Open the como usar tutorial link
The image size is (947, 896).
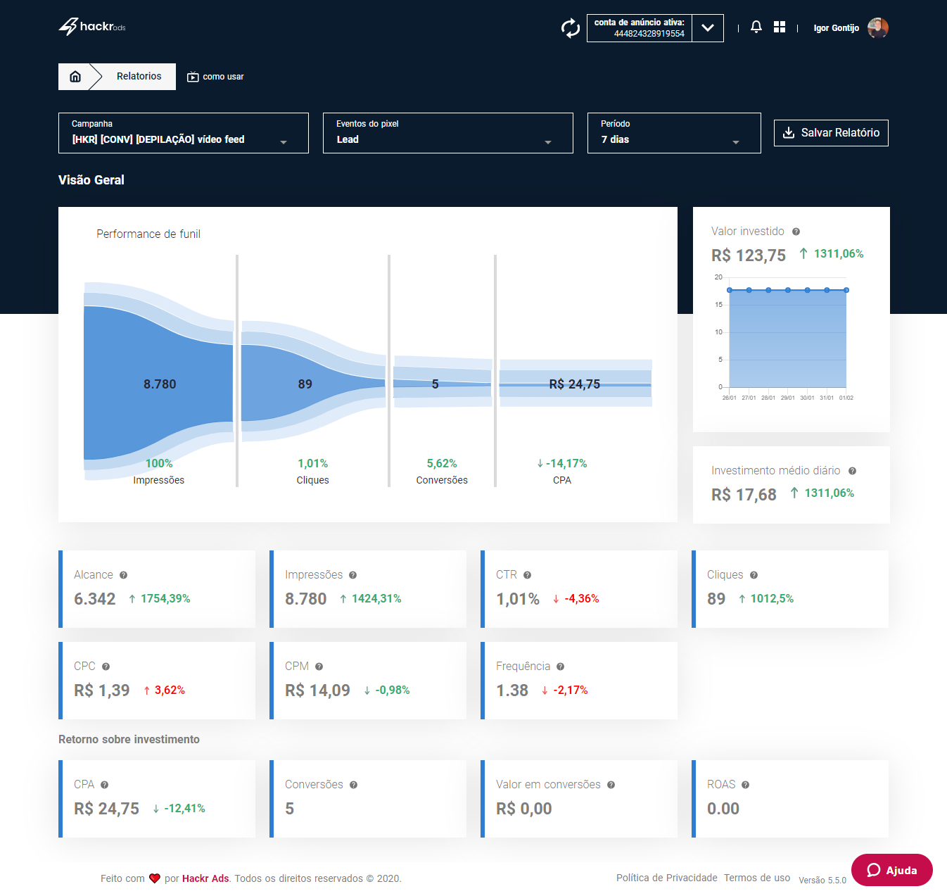[216, 77]
